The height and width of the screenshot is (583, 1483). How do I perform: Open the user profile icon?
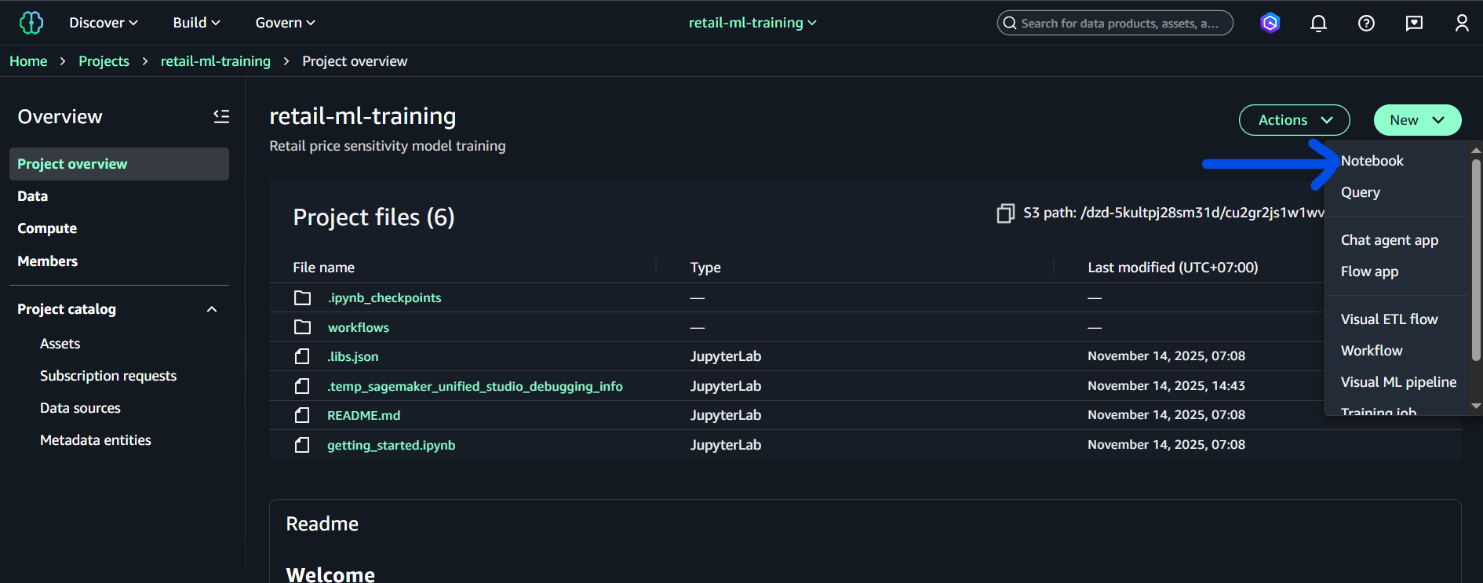point(1461,23)
